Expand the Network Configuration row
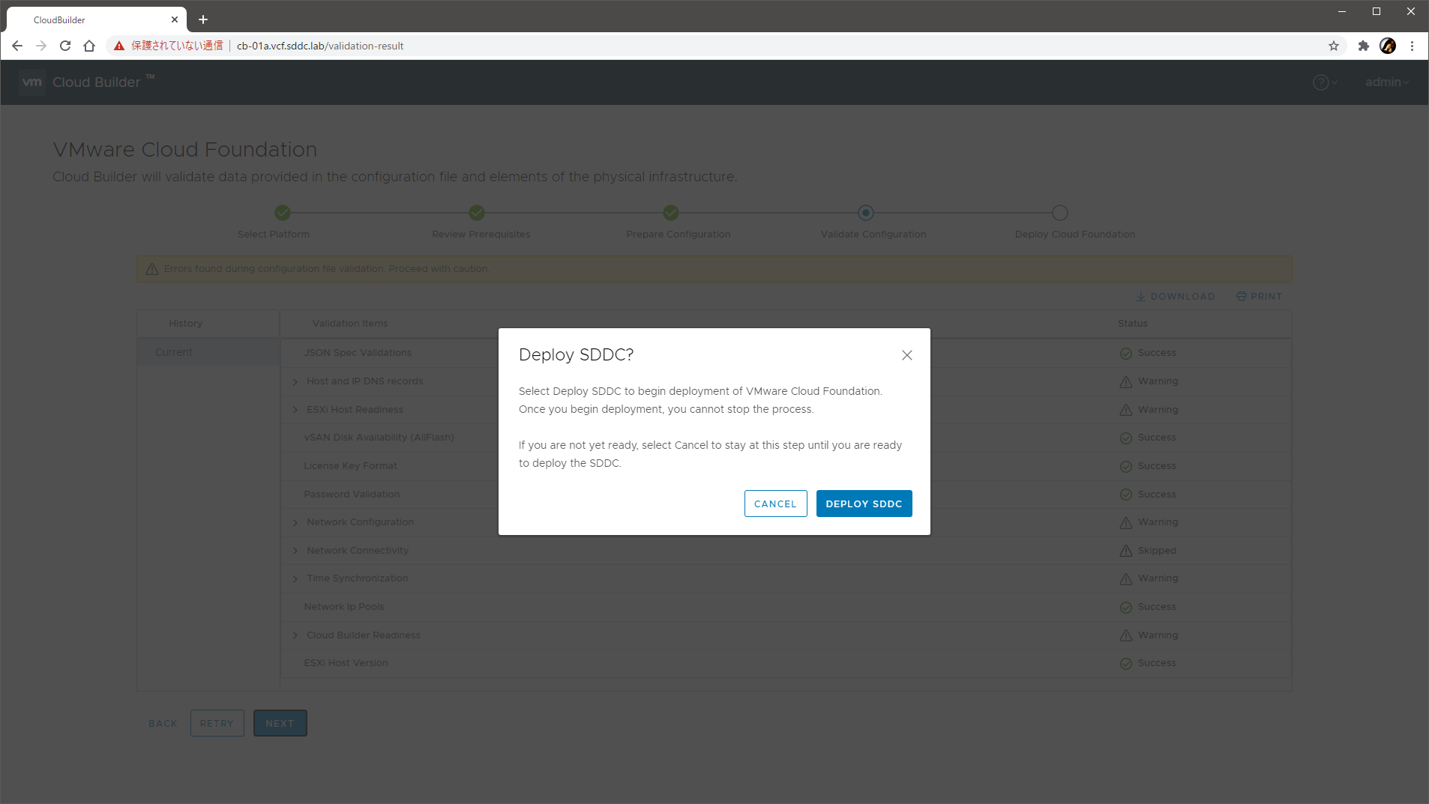1429x804 pixels. tap(295, 523)
